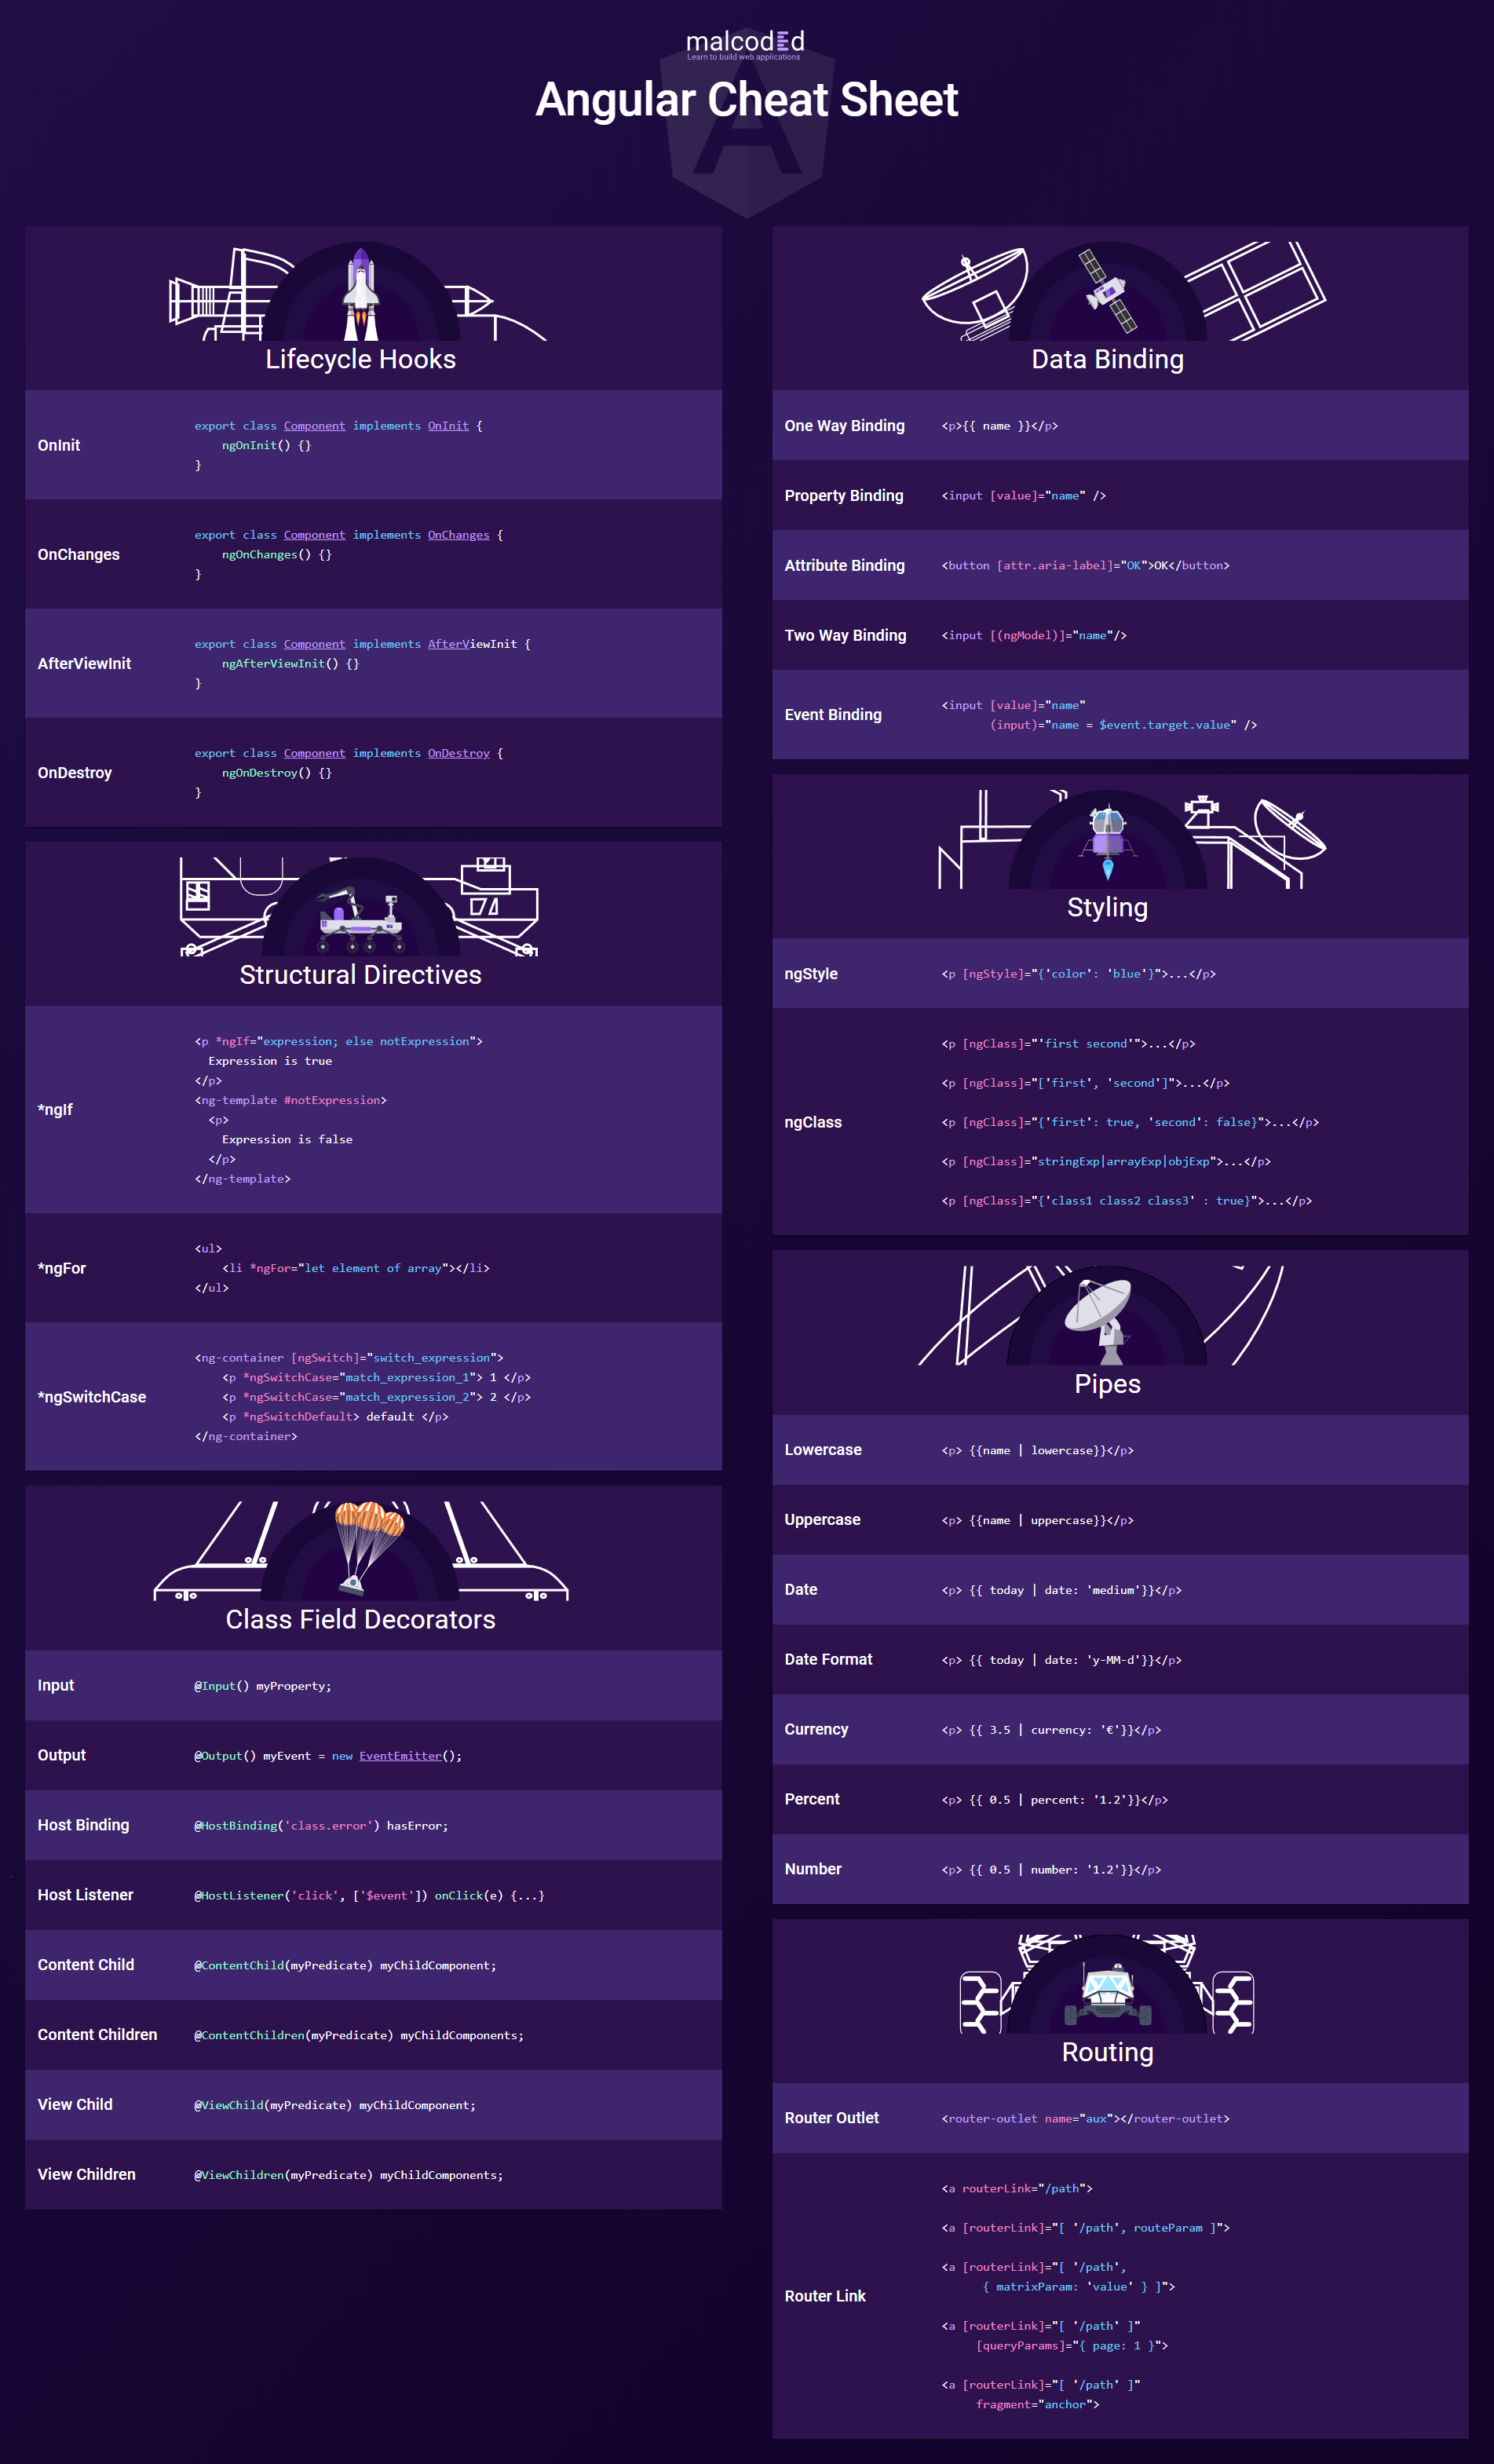Click the Angular Cheat Sheet main title
The height and width of the screenshot is (2464, 1494).
(747, 100)
